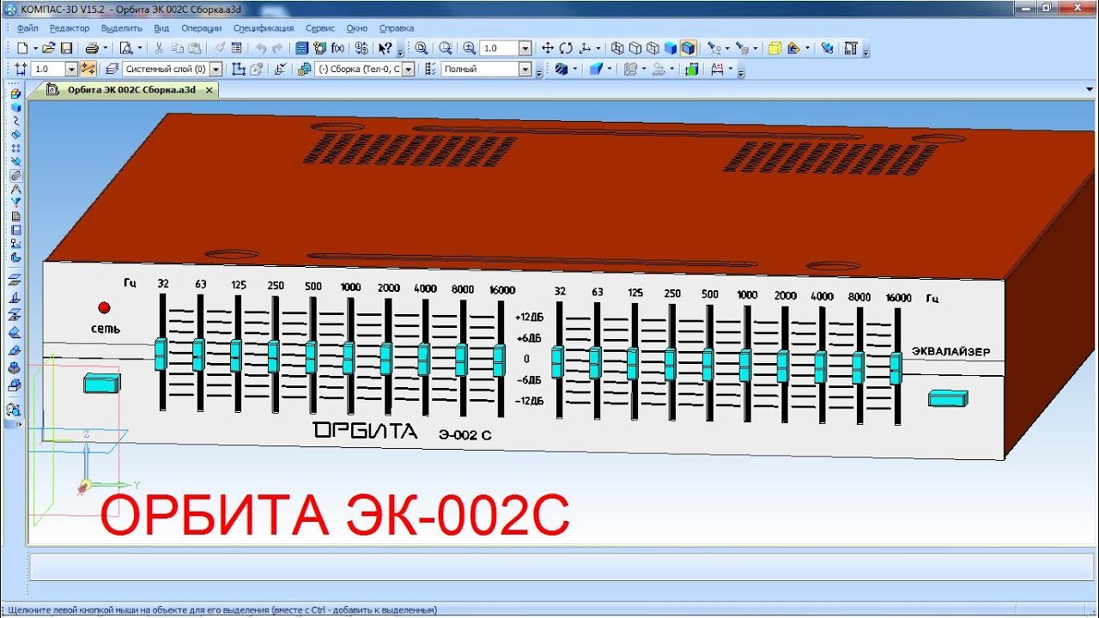Close the Орбита ЭК 002С Сборка.a3d document tab
Screen dimensions: 1099x618
point(209,89)
